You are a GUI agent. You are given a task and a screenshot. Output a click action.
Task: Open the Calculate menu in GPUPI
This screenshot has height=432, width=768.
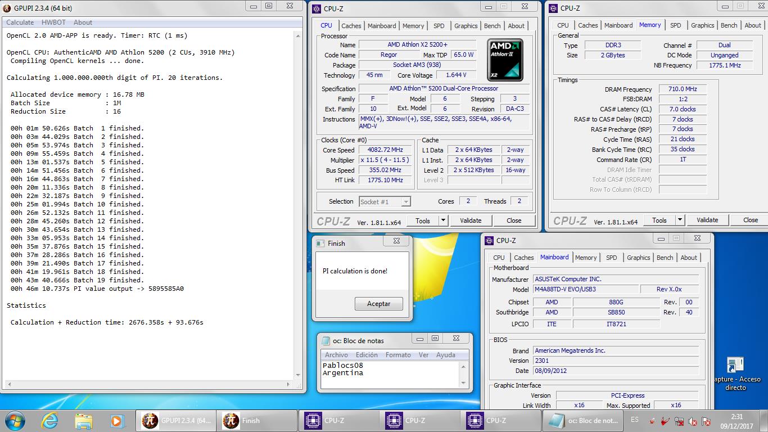pos(20,22)
